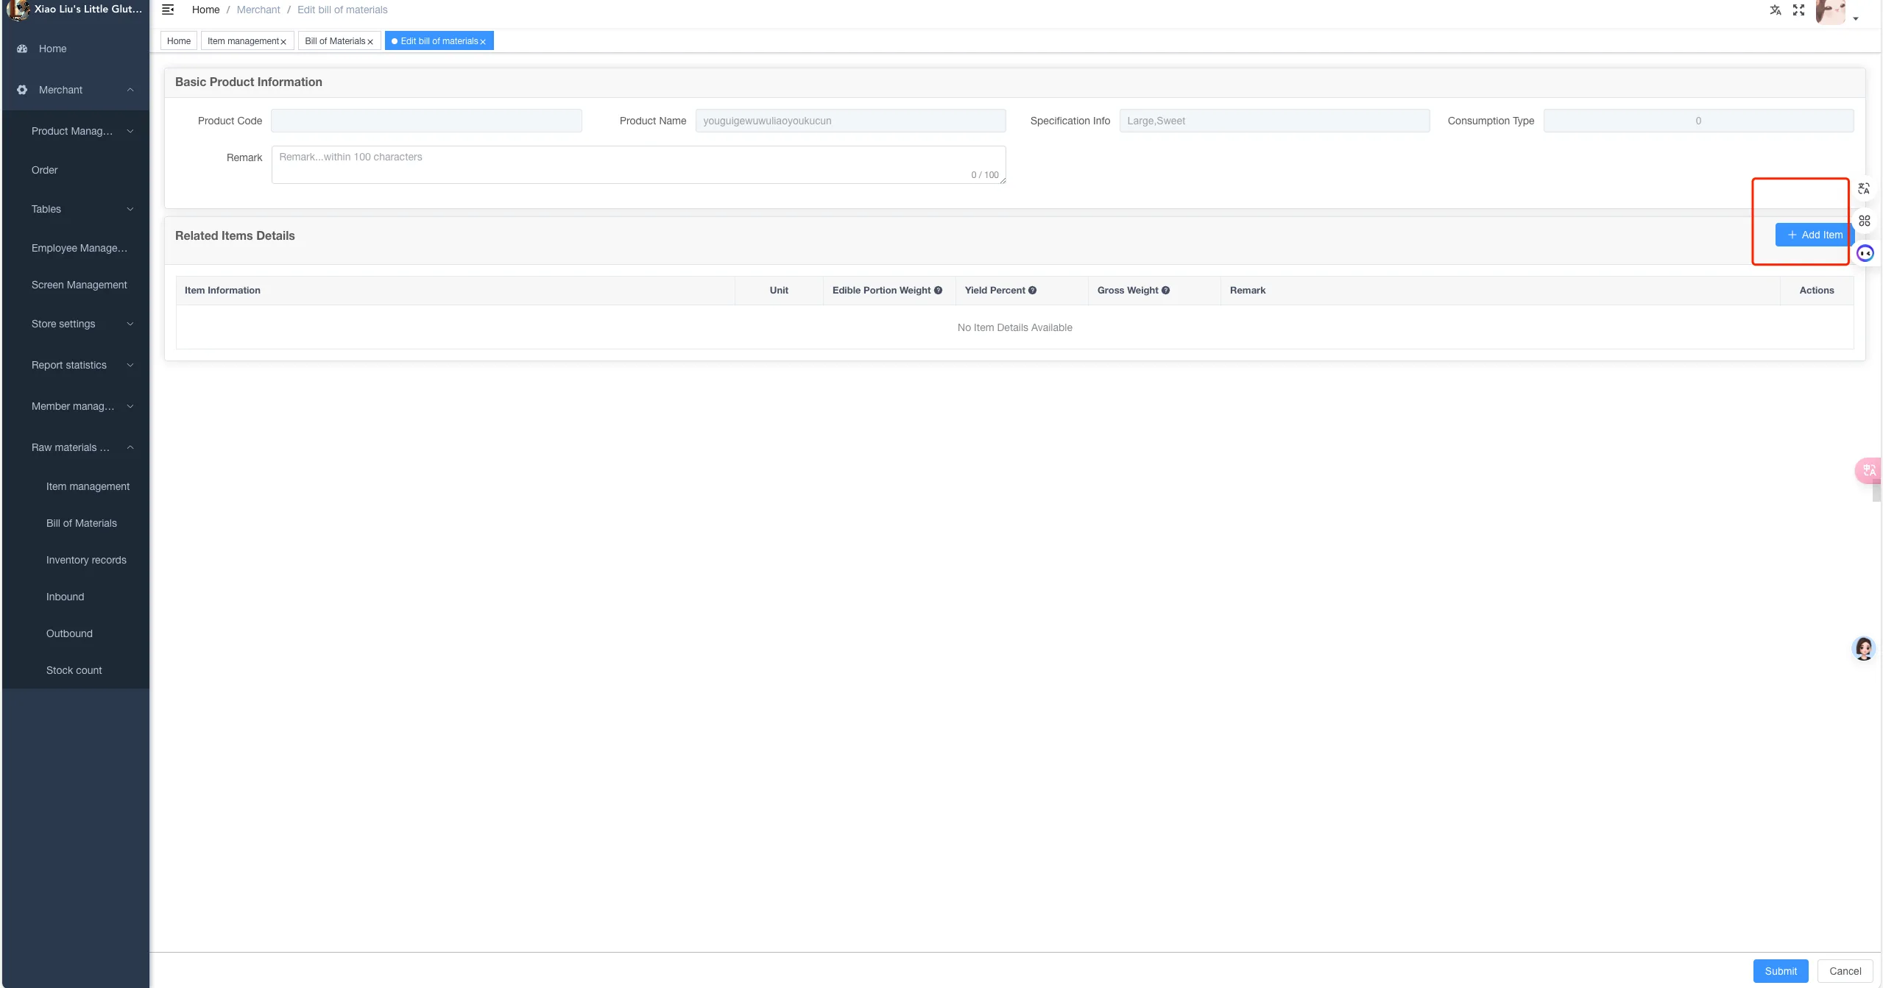Open the customer service avatar widget
The height and width of the screenshot is (988, 1883).
[1864, 648]
